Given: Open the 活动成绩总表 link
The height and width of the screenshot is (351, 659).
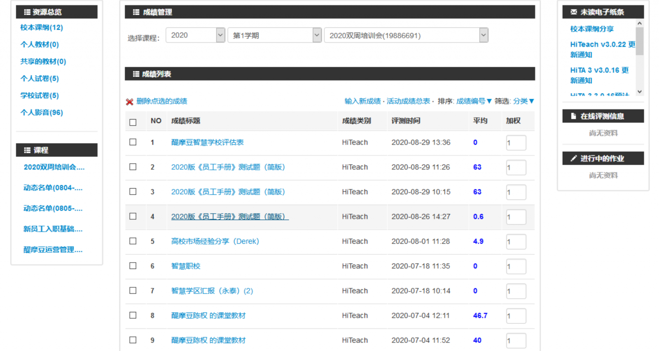Looking at the screenshot, I should coord(408,101).
